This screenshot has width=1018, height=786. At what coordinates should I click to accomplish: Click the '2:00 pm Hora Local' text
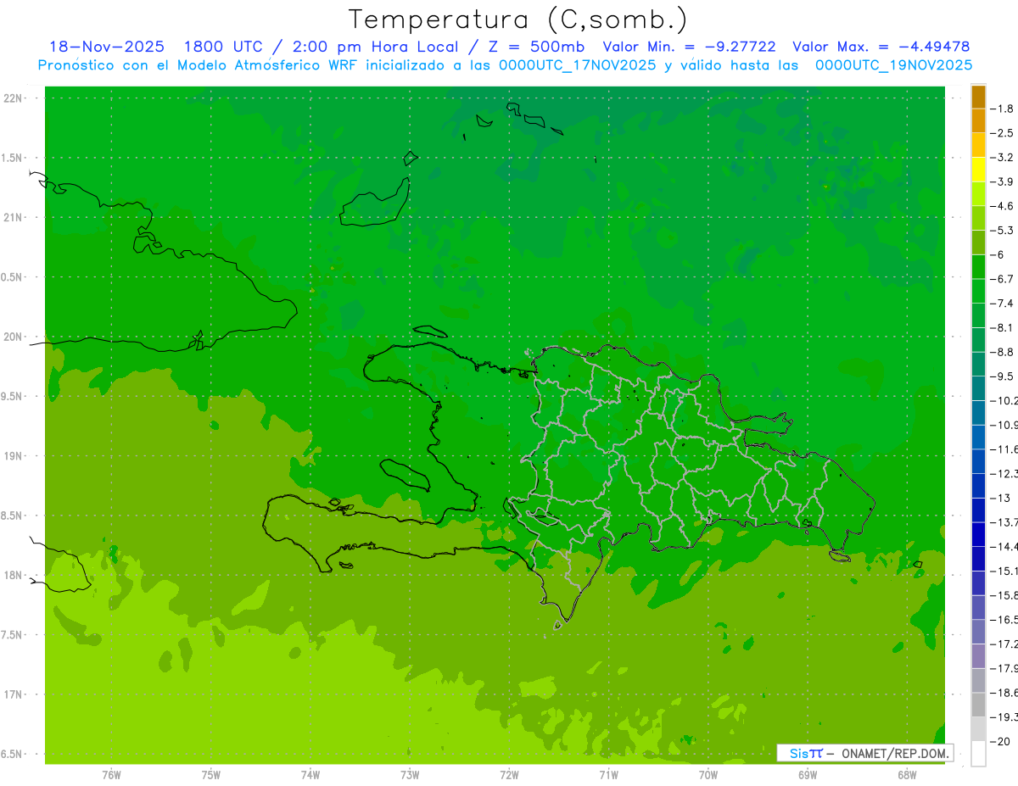(x=376, y=47)
